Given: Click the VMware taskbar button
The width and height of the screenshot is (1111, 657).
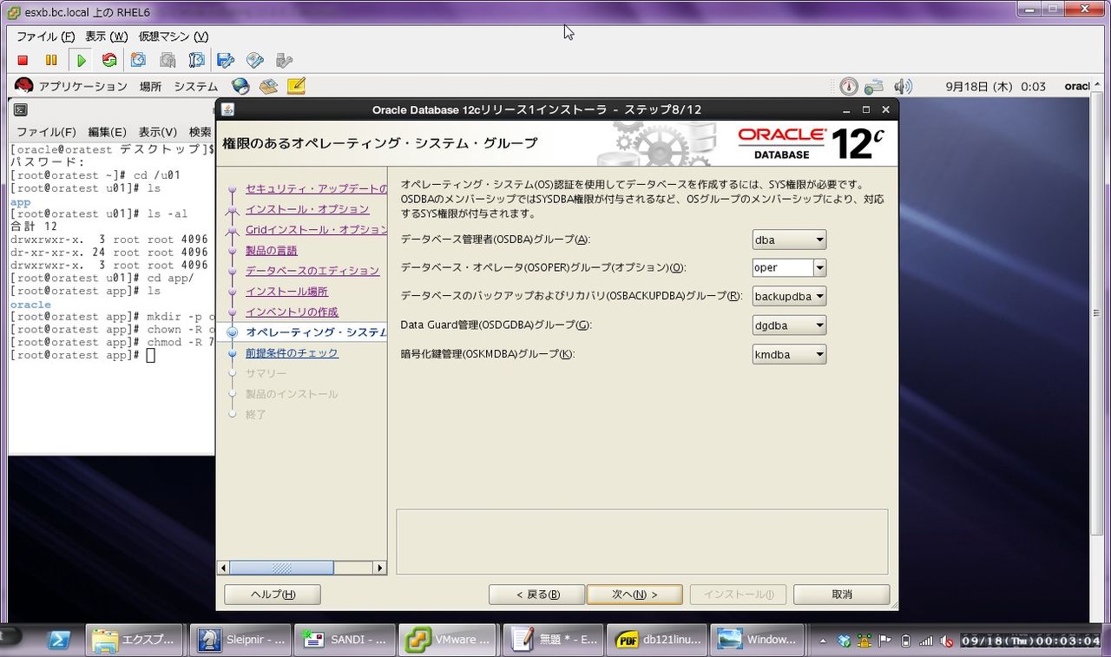Looking at the screenshot, I should coord(449,640).
